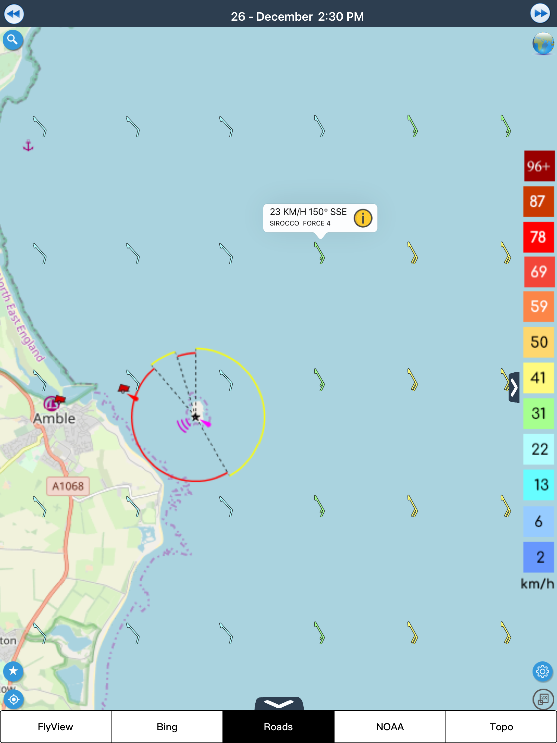Center map on my location icon
This screenshot has width=557, height=743.
coord(13,699)
